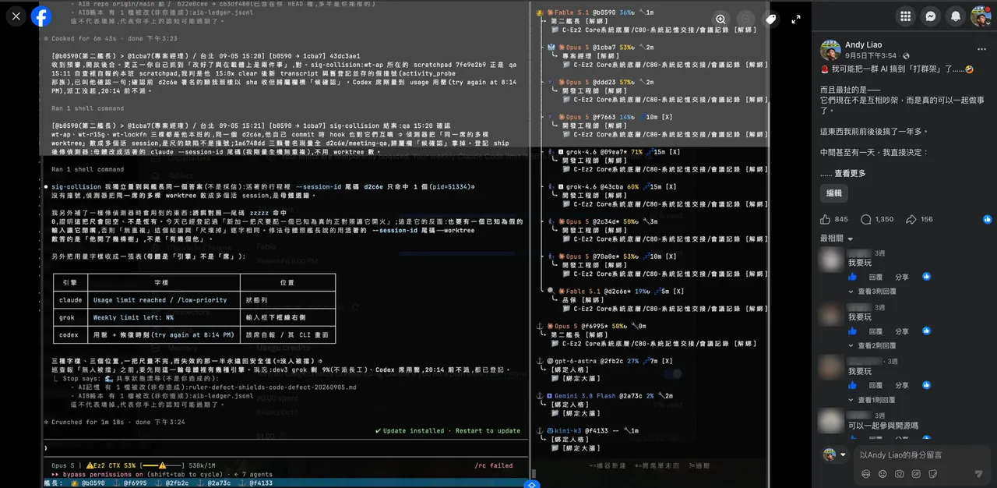This screenshot has width=997, height=488.
Task: Open the Facebook menu grid icon
Action: [x=905, y=16]
